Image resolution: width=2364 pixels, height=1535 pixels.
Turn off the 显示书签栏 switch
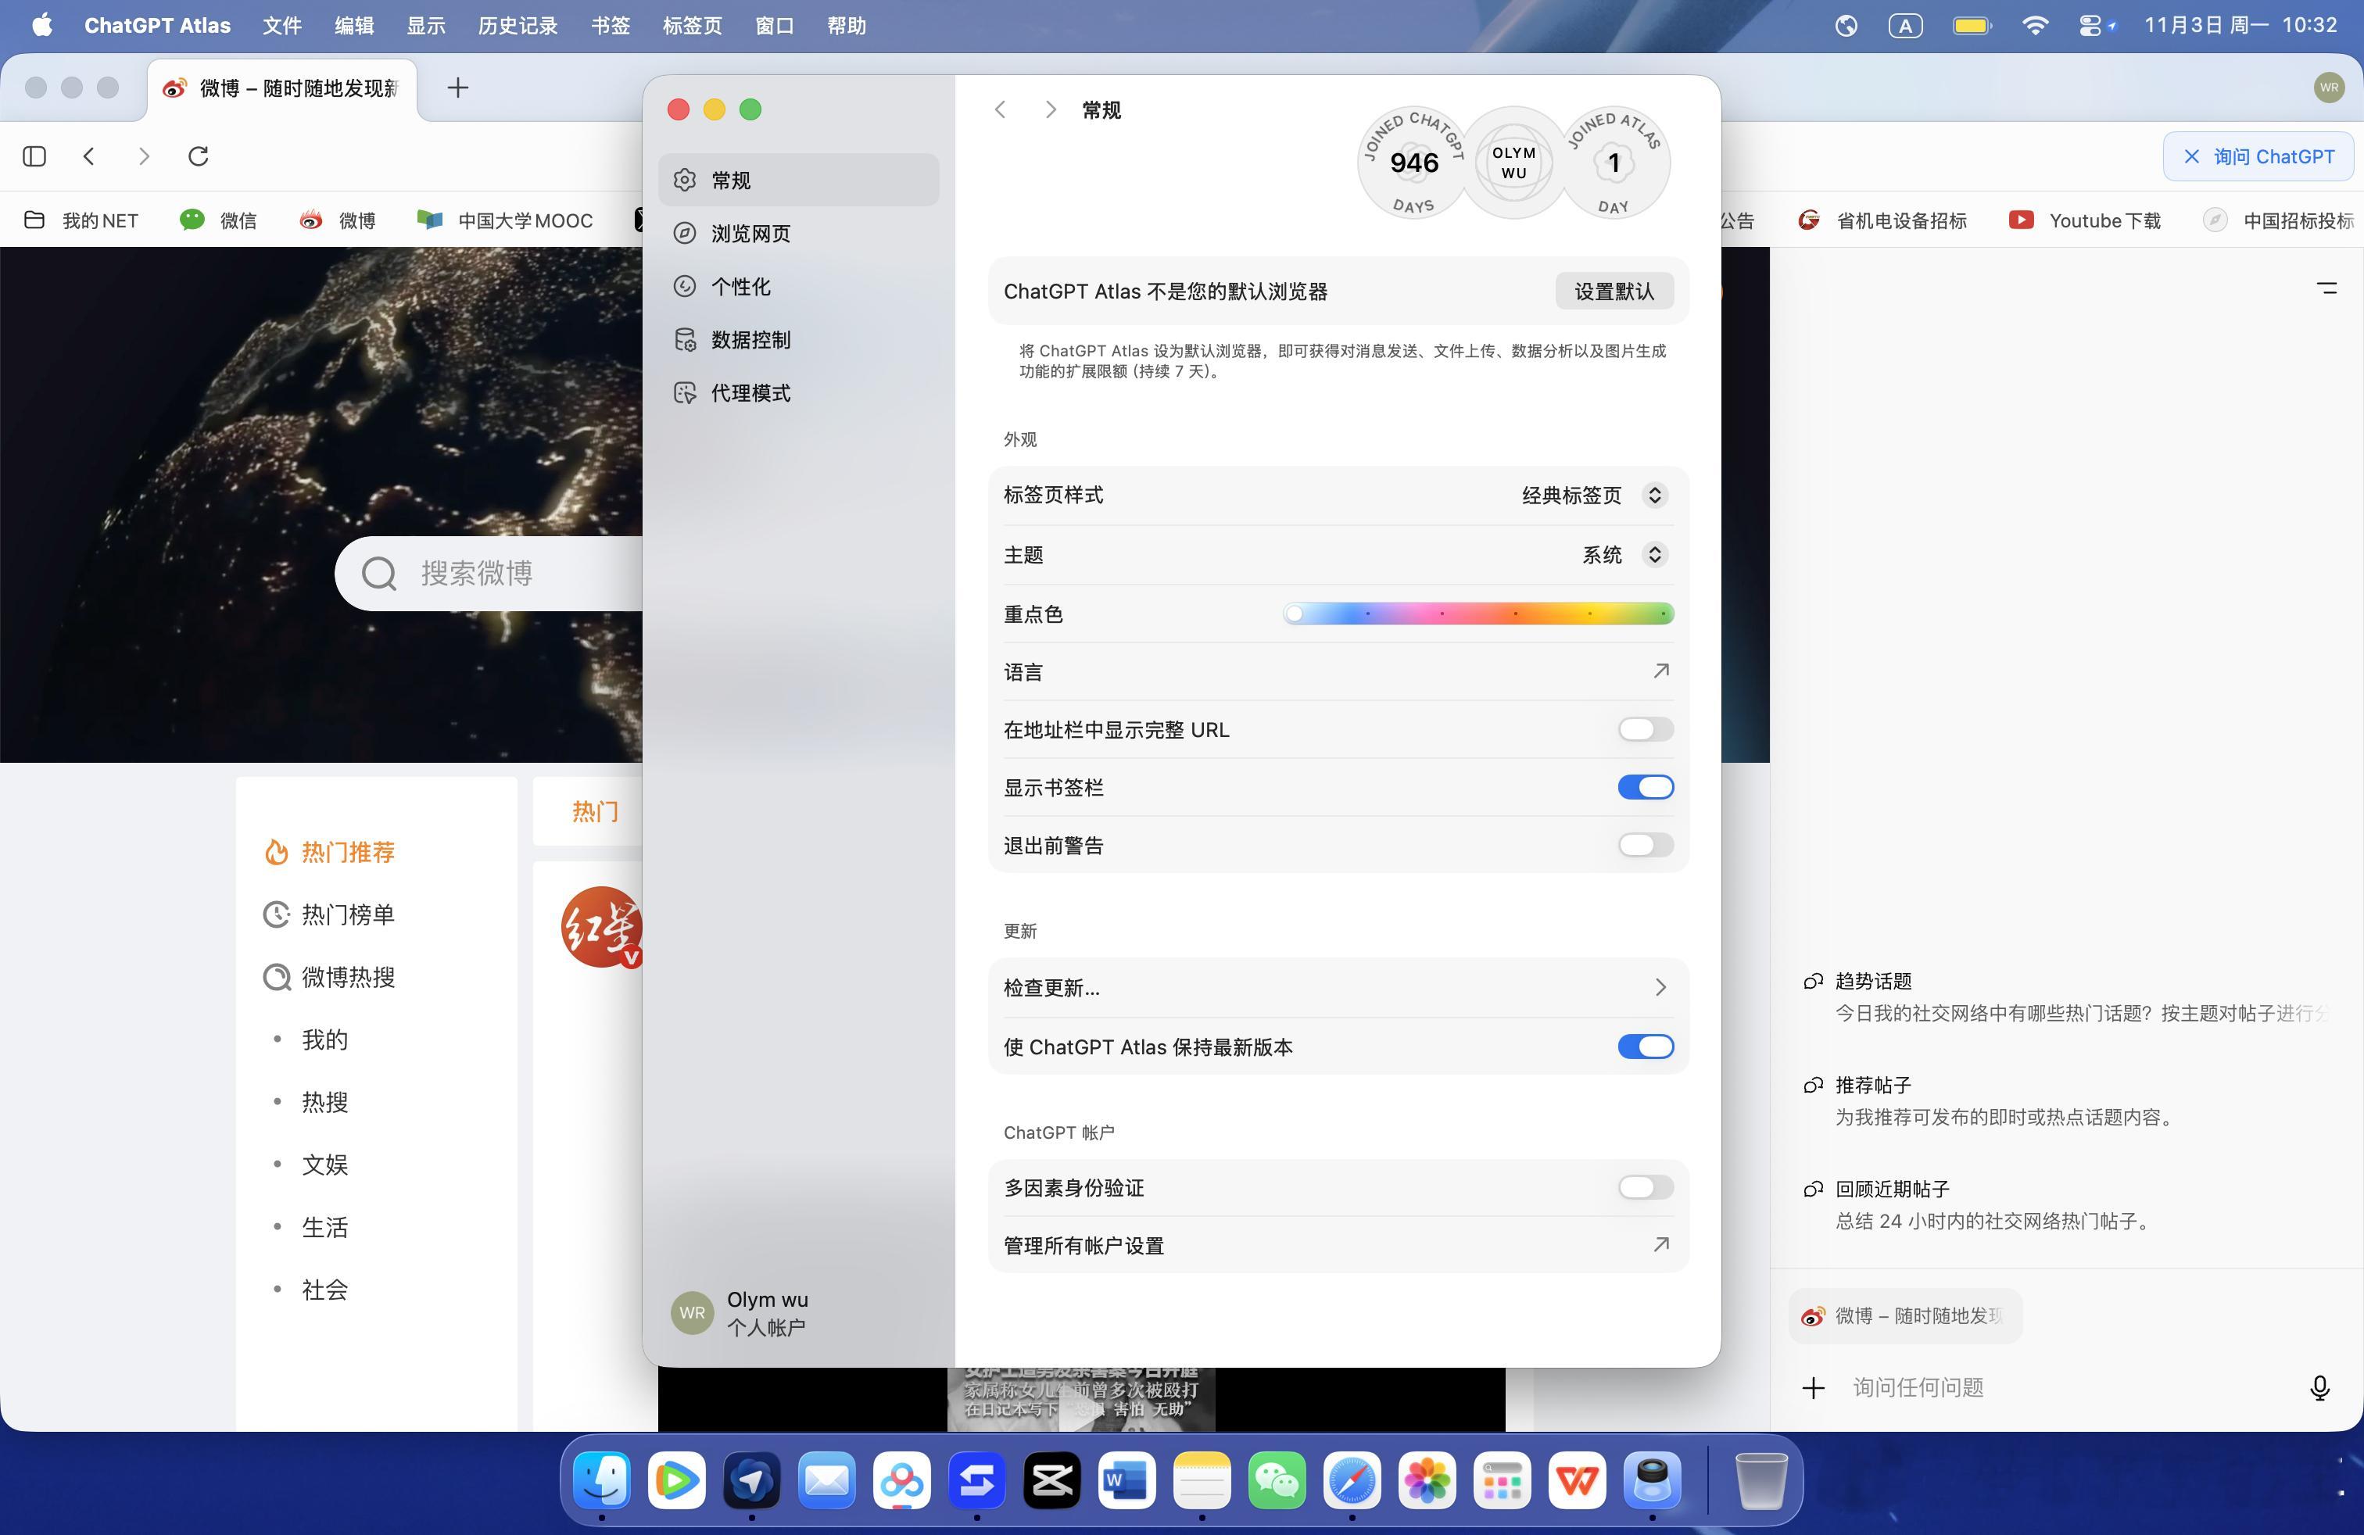click(x=1645, y=787)
